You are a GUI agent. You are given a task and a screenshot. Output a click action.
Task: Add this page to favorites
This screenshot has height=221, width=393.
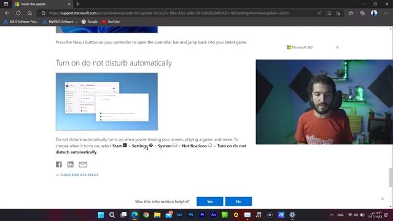338,13
